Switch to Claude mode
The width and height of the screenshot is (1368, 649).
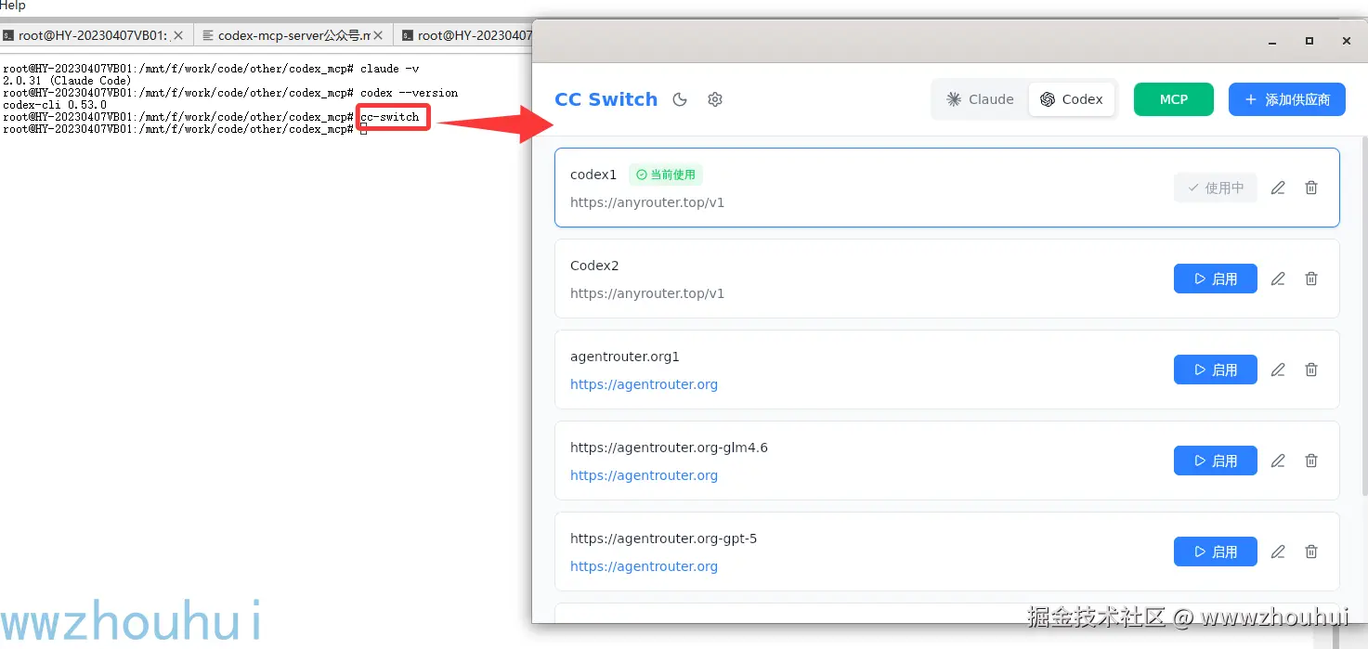(980, 99)
